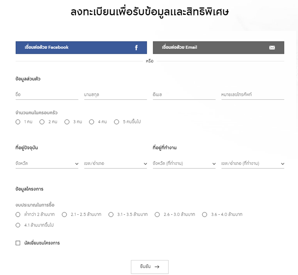The height and width of the screenshot is (275, 298).
Task: Click the Facebook logo icon
Action: point(136,48)
